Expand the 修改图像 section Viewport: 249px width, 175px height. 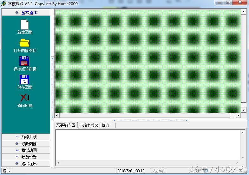pos(26,144)
